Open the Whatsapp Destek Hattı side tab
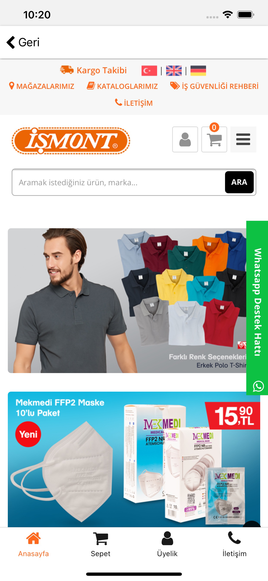 (257, 308)
